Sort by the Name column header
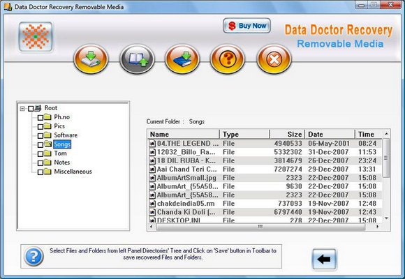Viewport: 405px width, 279px height. click(184, 134)
